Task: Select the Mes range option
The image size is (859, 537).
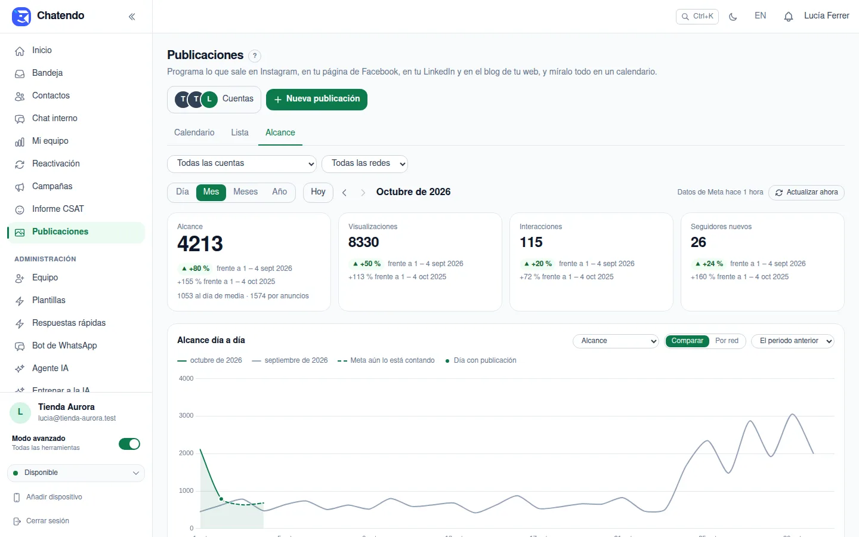Action: point(211,192)
